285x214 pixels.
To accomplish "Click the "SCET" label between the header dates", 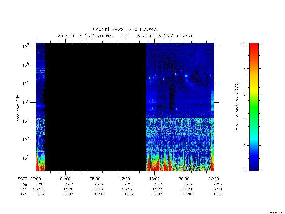I will coord(125,36).
